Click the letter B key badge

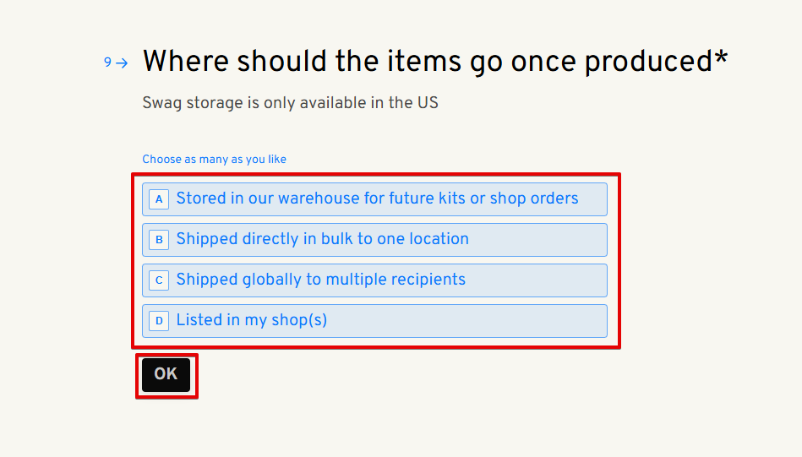[x=159, y=240]
